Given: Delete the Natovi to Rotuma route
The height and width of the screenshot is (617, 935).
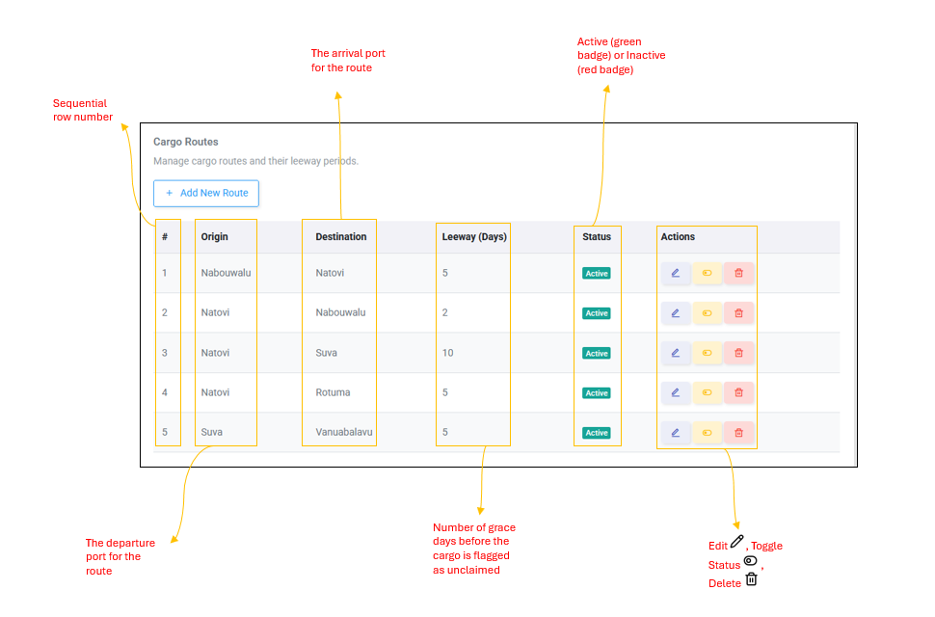Looking at the screenshot, I should (x=738, y=392).
